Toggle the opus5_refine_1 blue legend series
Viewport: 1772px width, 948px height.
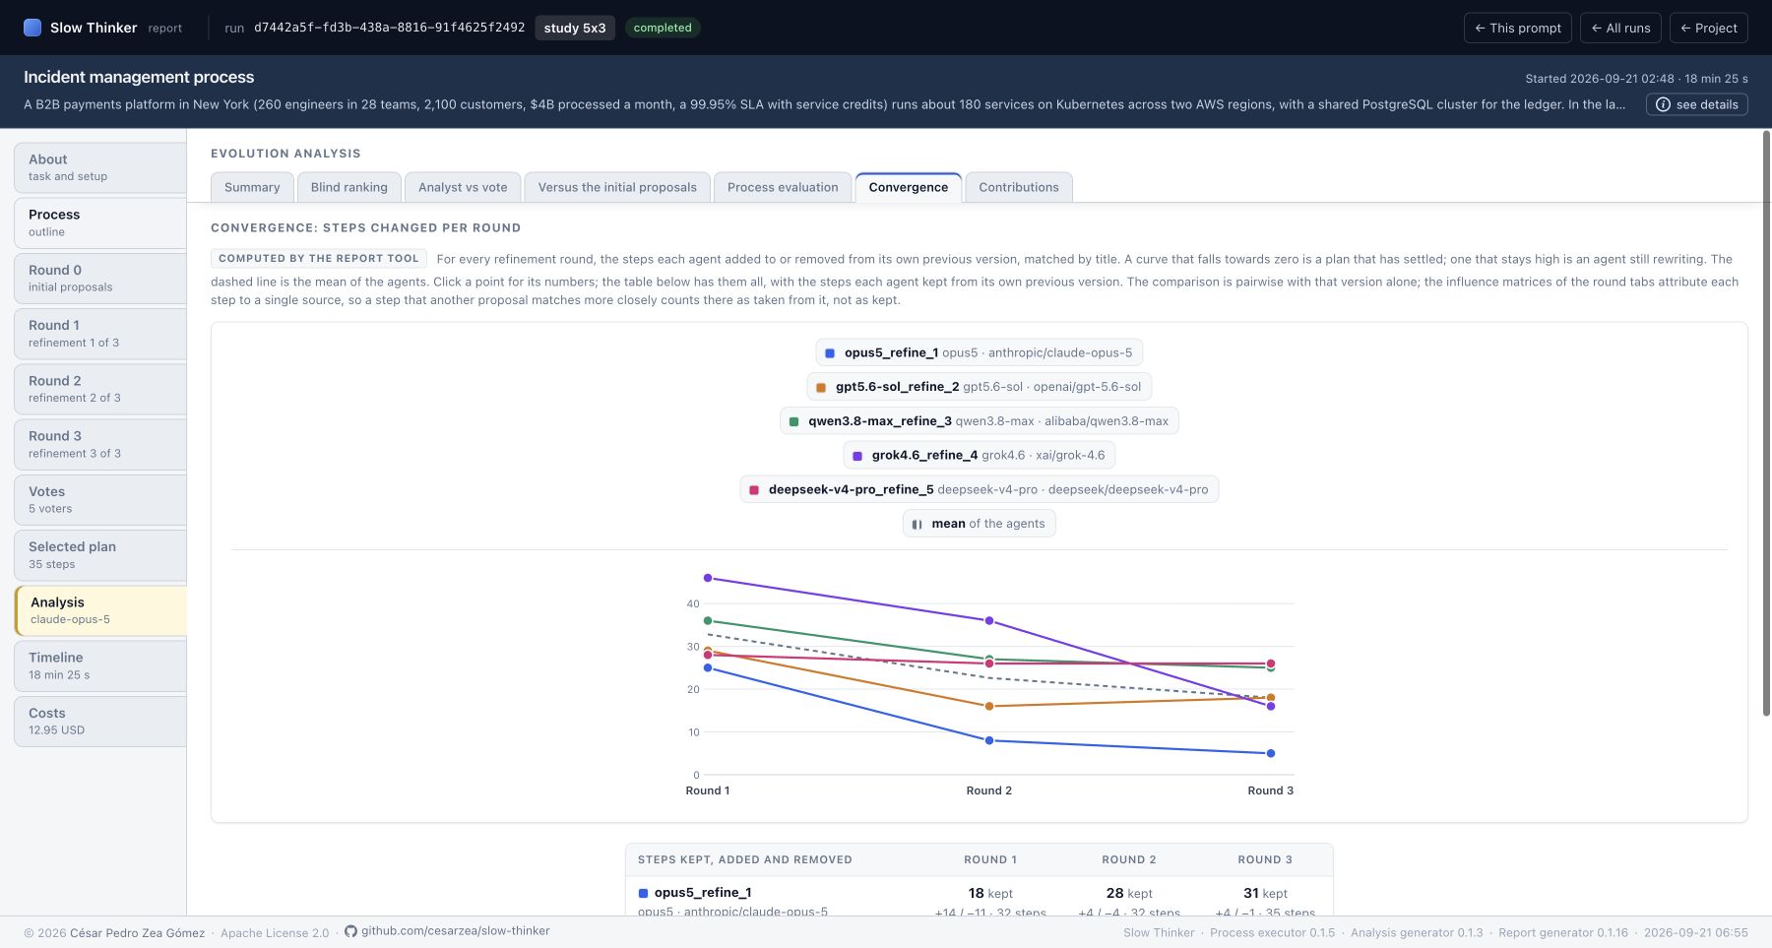point(979,352)
